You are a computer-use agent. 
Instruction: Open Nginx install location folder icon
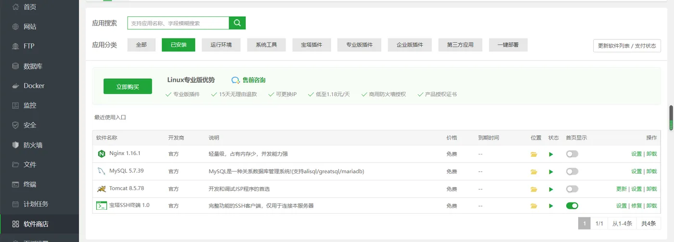533,154
